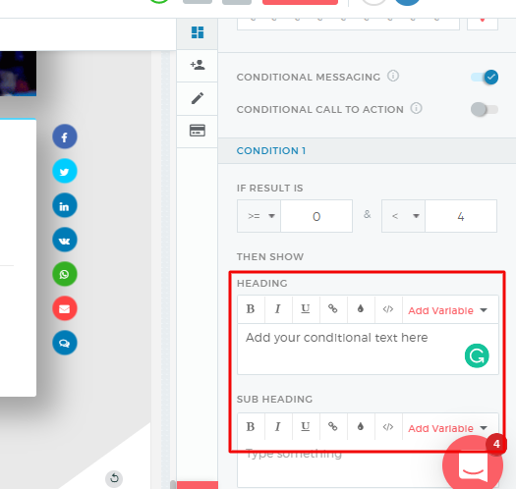The image size is (516, 489).
Task: Insert a link in the Sub Heading toolbar
Action: pyautogui.click(x=333, y=427)
